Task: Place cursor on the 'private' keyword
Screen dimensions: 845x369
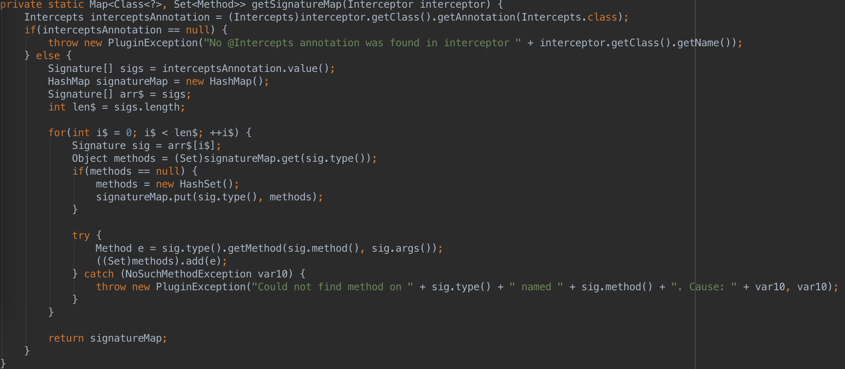Action: click(21, 5)
